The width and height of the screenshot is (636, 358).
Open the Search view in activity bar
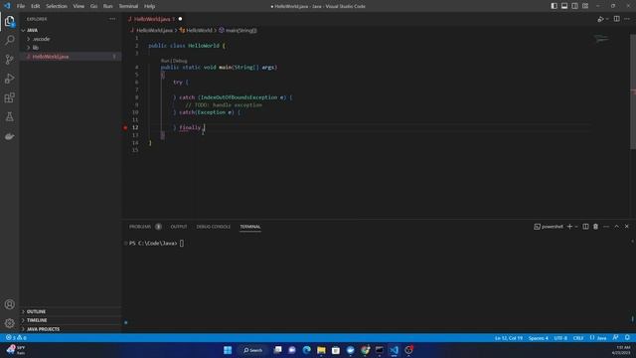click(x=9, y=40)
